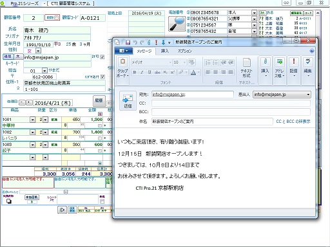Image resolution: width=330 pixels, height=247 pixels.
Task: Switch to the 挿入 ribbon tab
Action: coord(165,51)
